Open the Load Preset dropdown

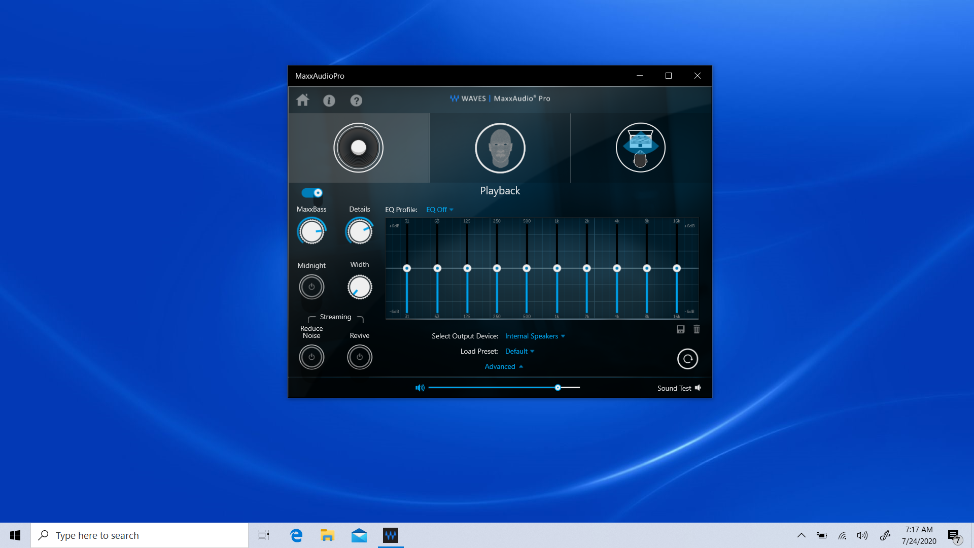520,351
